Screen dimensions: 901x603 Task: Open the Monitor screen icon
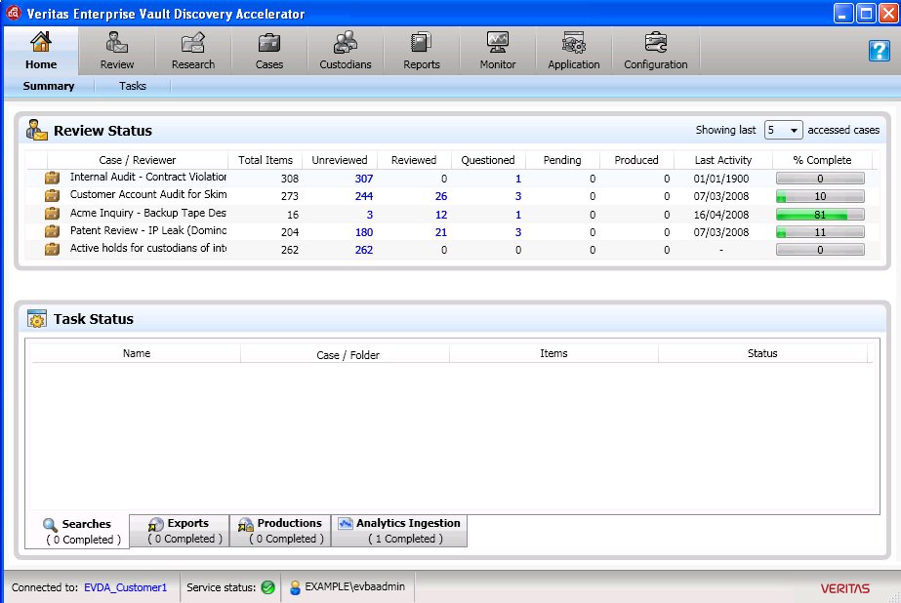tap(498, 43)
